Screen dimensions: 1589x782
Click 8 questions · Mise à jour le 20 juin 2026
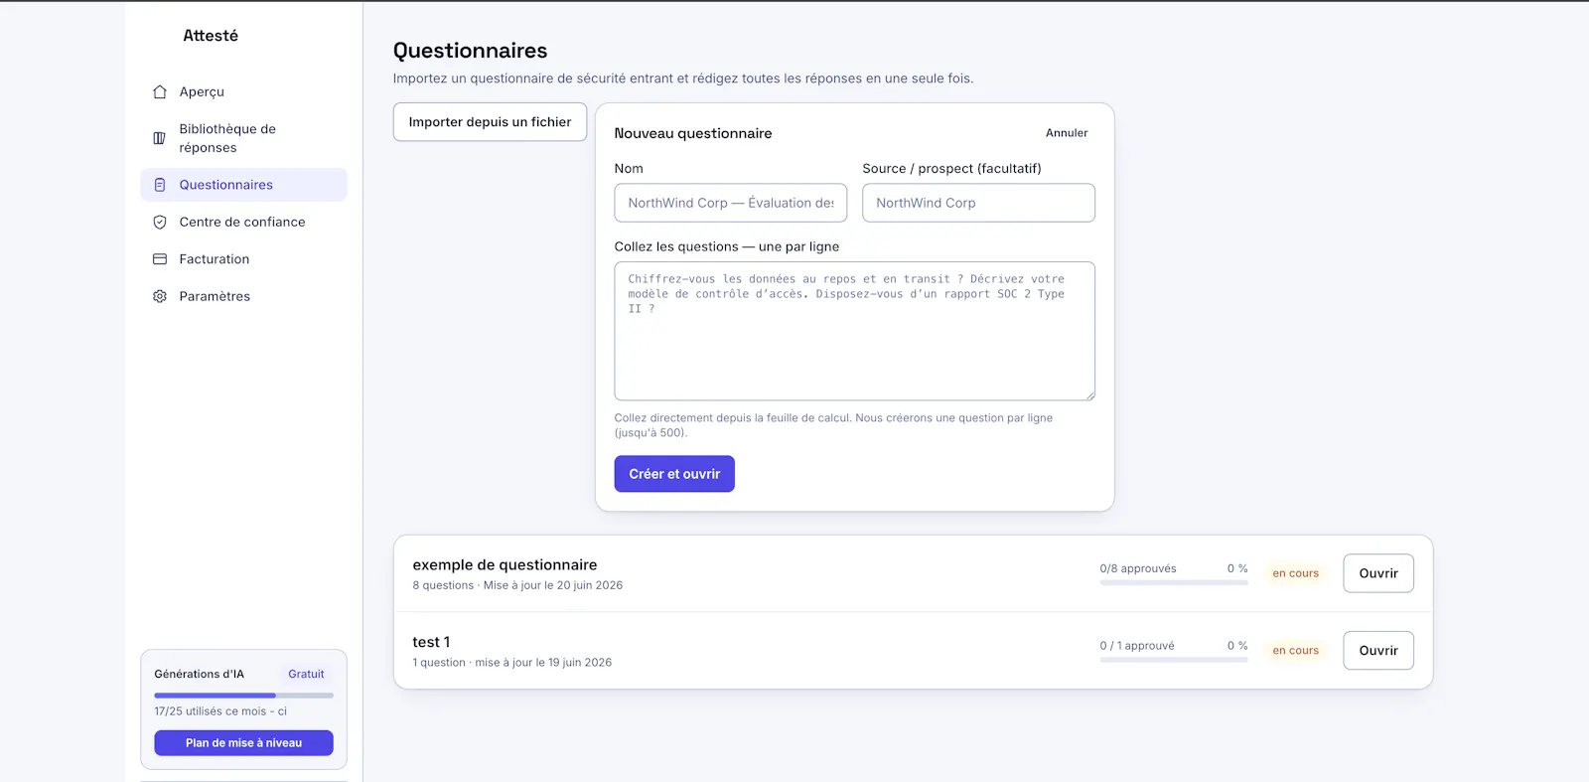[517, 585]
